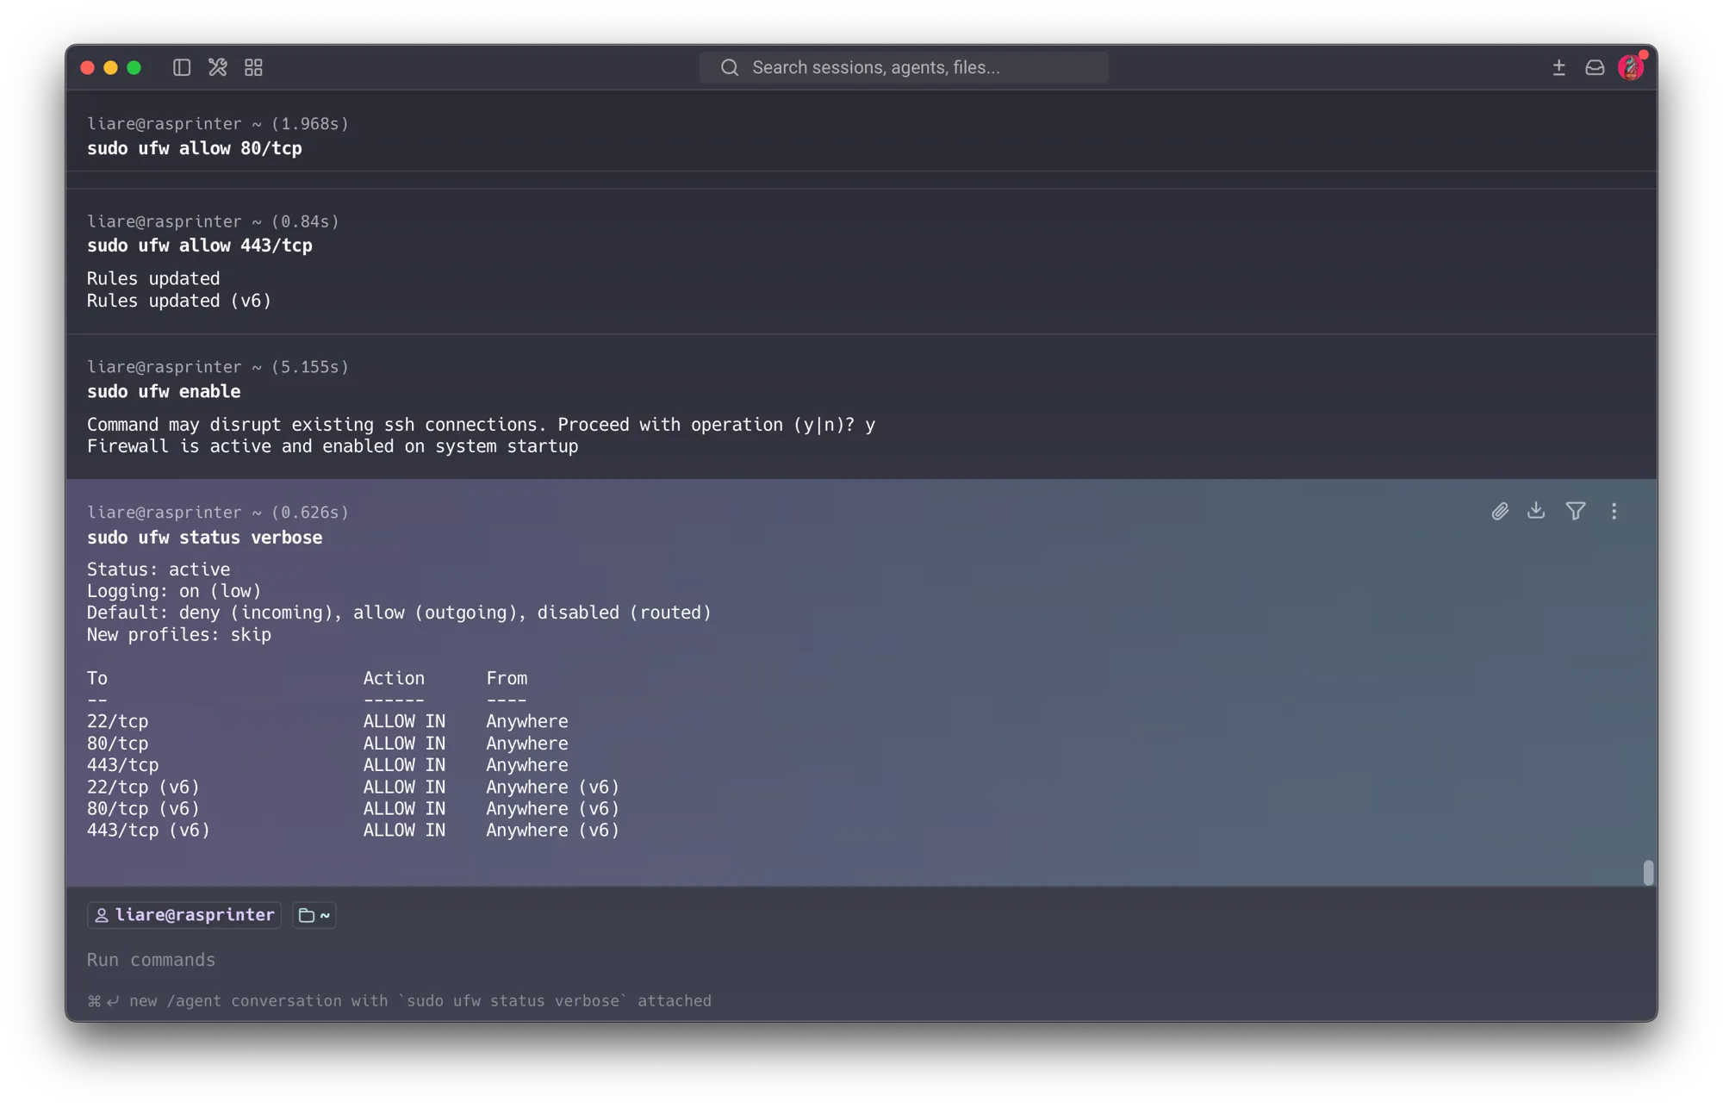Click the new /agent conversation hint text
The image size is (1723, 1108).
[400, 1000]
